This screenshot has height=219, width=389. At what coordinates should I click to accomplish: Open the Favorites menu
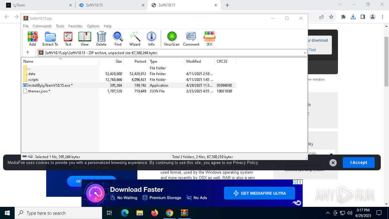pyautogui.click(x=75, y=26)
